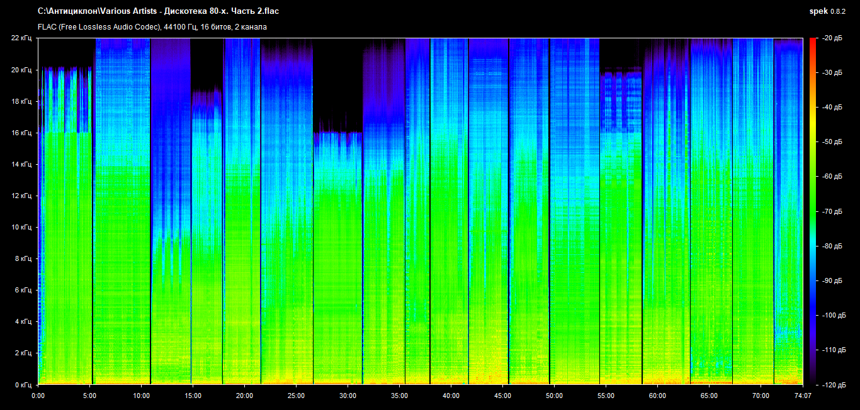The width and height of the screenshot is (860, 410).
Task: Click the 55:00 time axis label
Action: (x=606, y=396)
